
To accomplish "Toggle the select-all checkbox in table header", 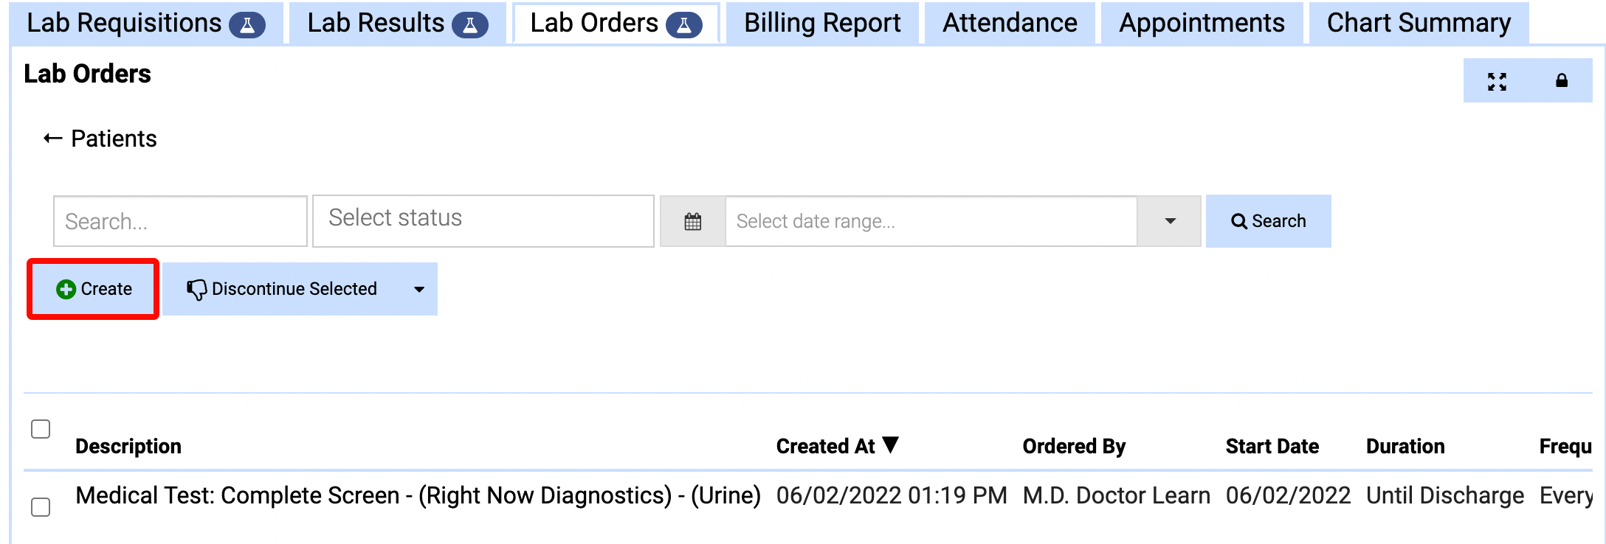I will pyautogui.click(x=41, y=429).
